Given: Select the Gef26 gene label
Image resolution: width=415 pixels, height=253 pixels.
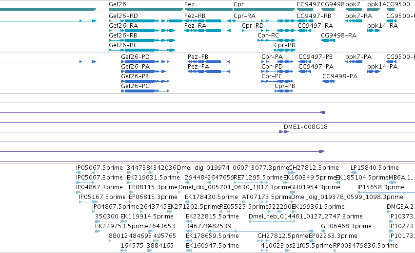Looking at the screenshot, I should tap(118, 4).
